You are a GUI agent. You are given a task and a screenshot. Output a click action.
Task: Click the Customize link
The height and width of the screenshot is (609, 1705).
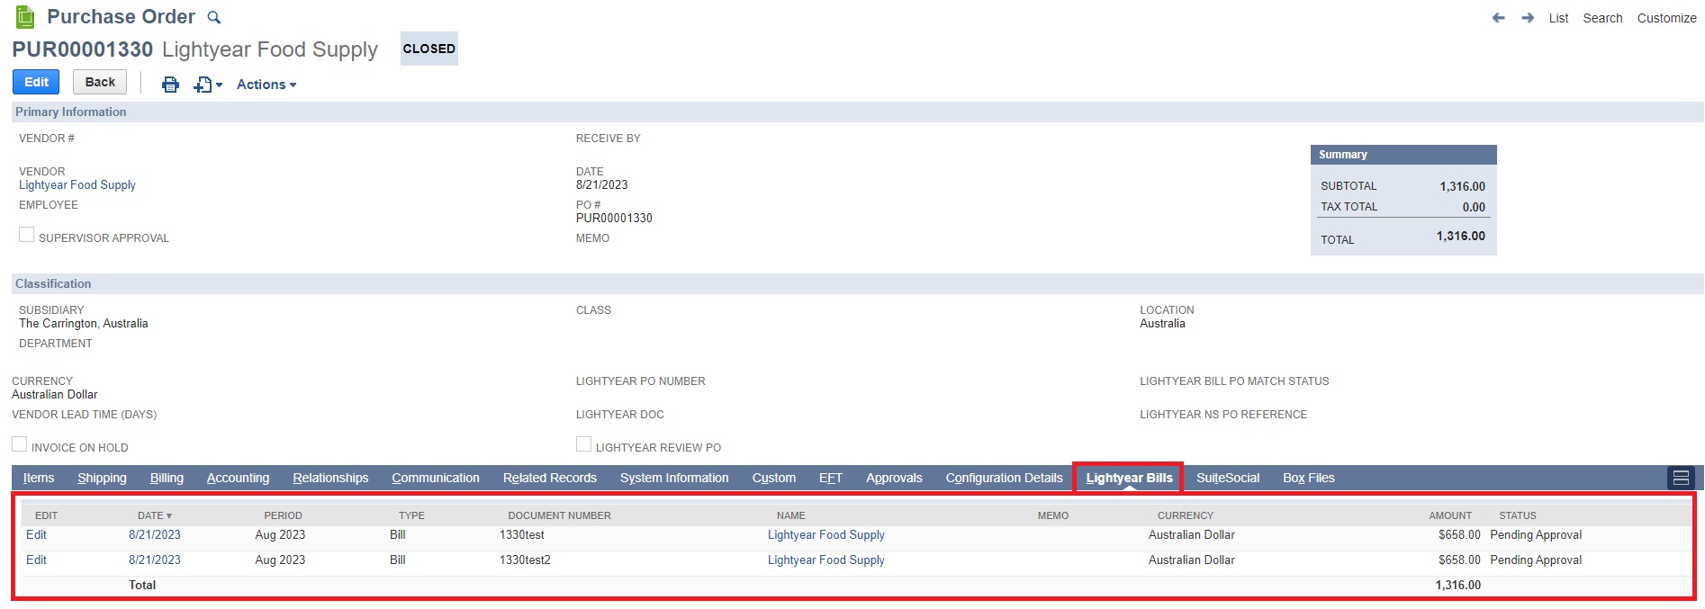(x=1666, y=18)
